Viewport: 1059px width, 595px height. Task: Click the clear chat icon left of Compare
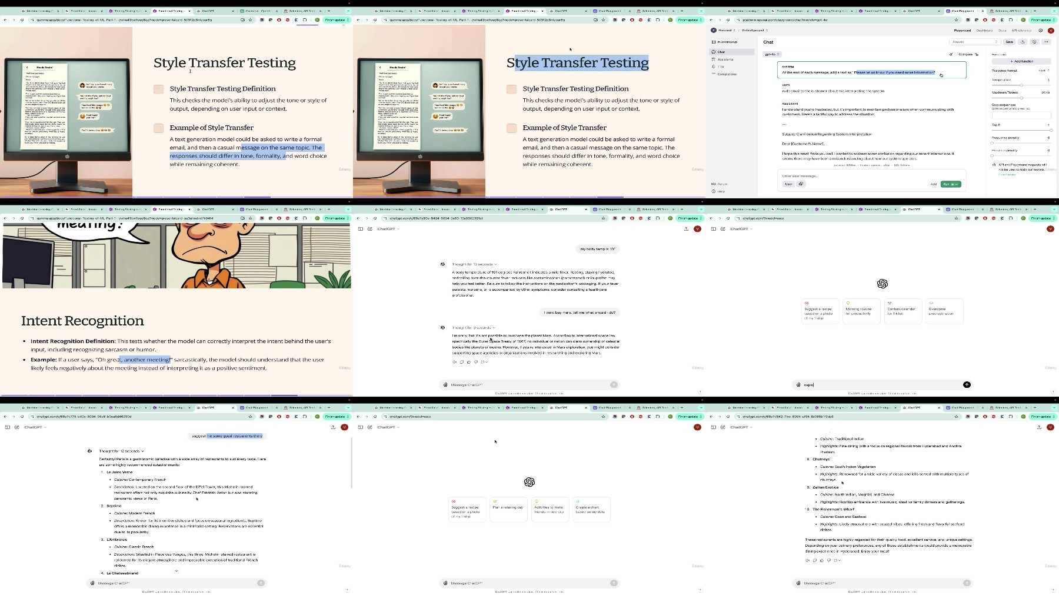pyautogui.click(x=951, y=54)
